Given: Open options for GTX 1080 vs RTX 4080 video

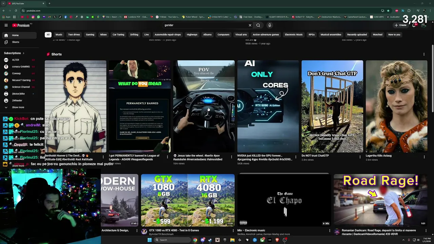Looking at the screenshot, I should pos(233,230).
